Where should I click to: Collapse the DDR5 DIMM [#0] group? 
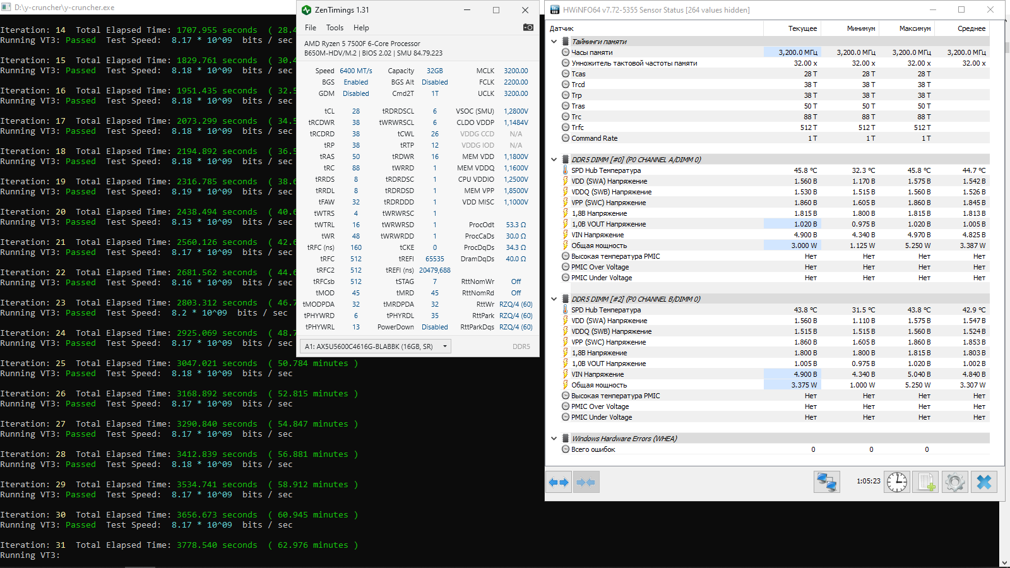tap(554, 160)
